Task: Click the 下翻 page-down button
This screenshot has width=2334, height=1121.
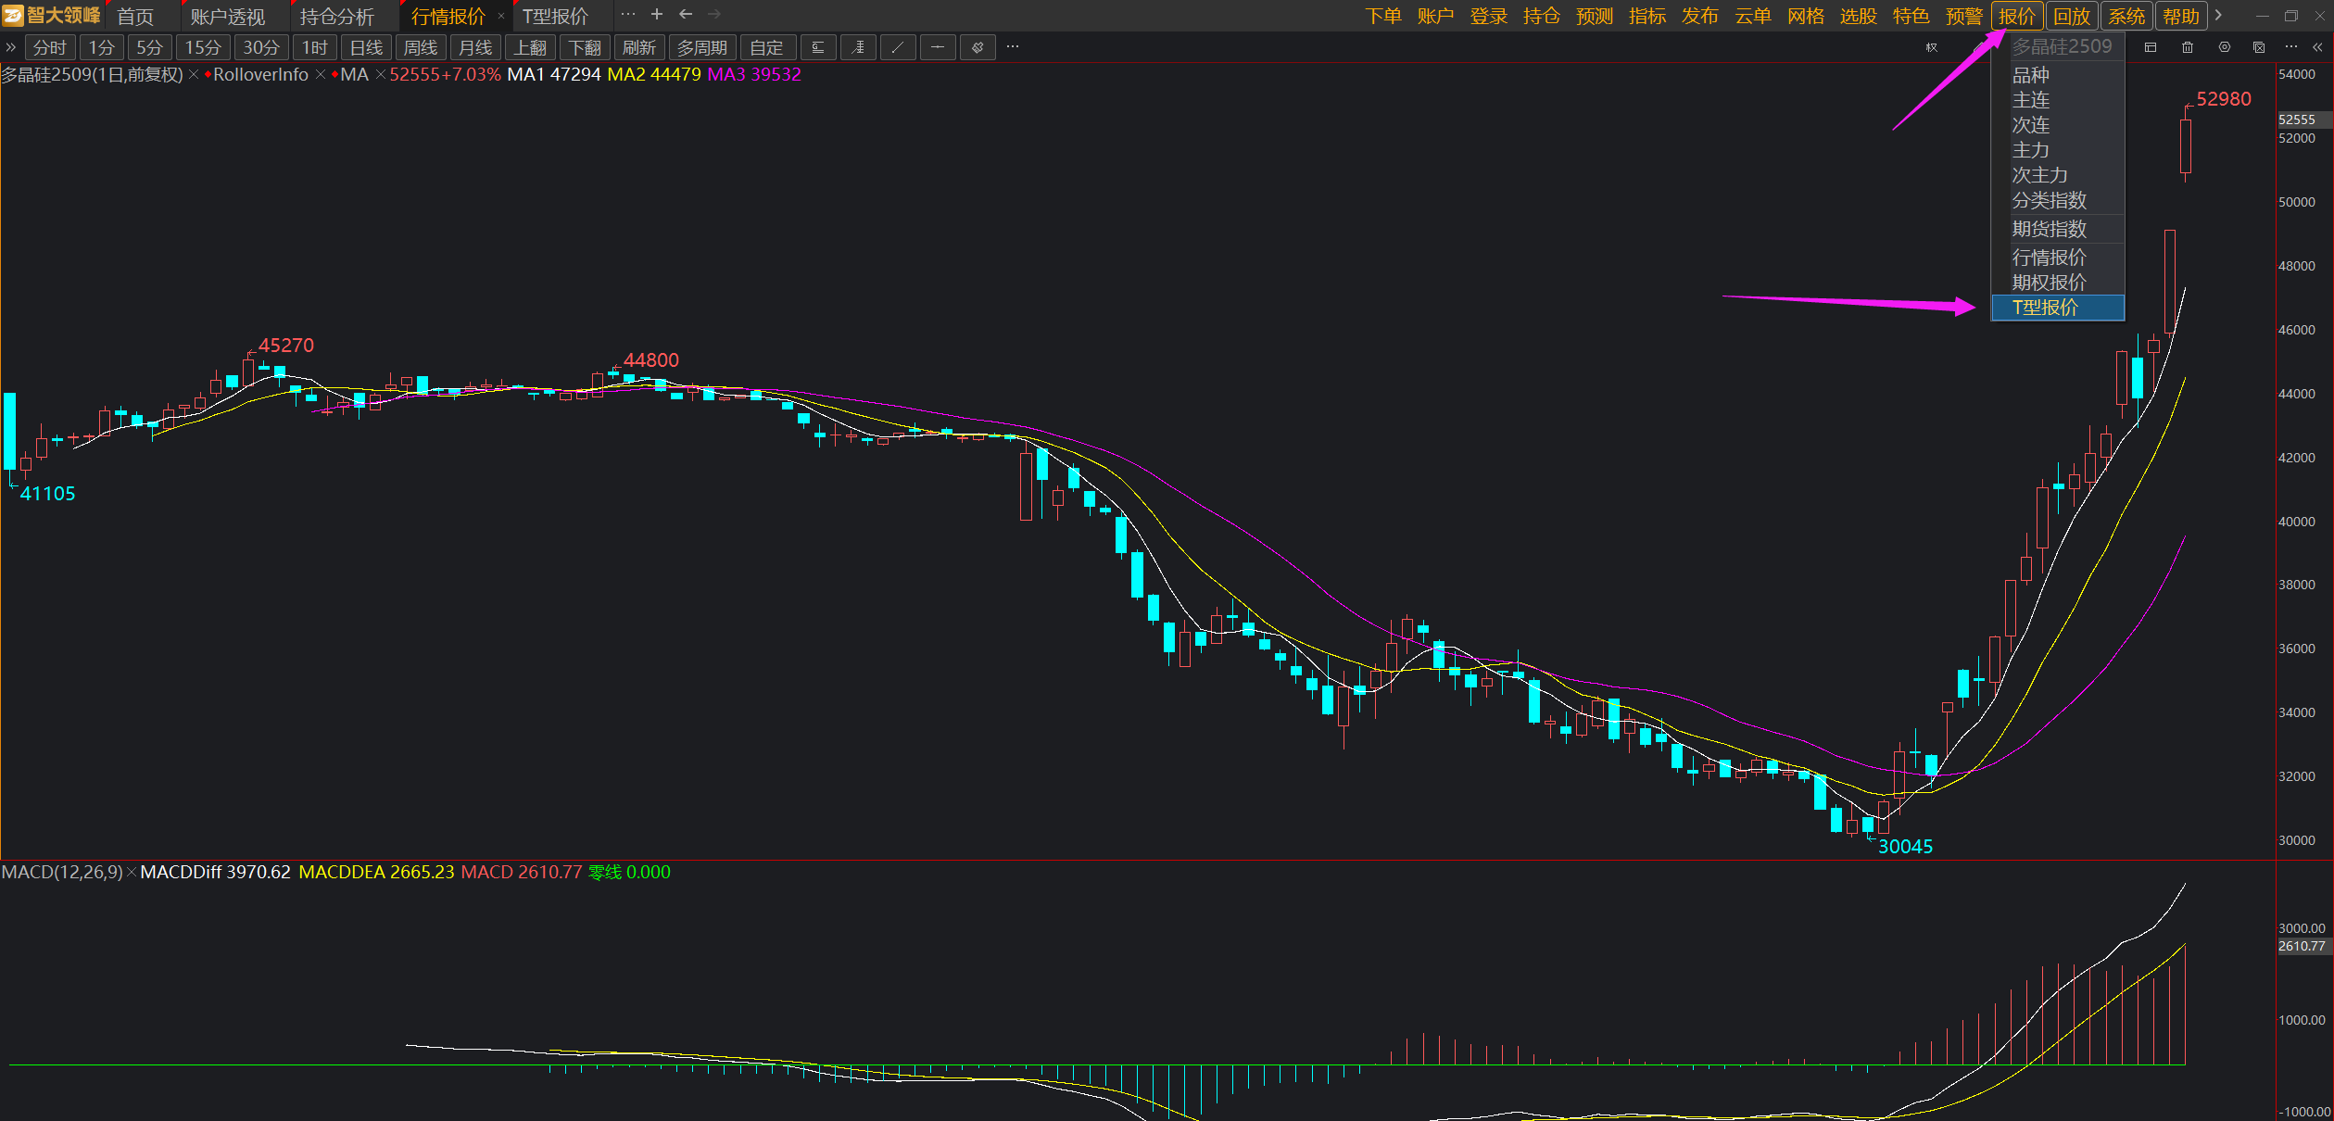Action: pyautogui.click(x=585, y=47)
